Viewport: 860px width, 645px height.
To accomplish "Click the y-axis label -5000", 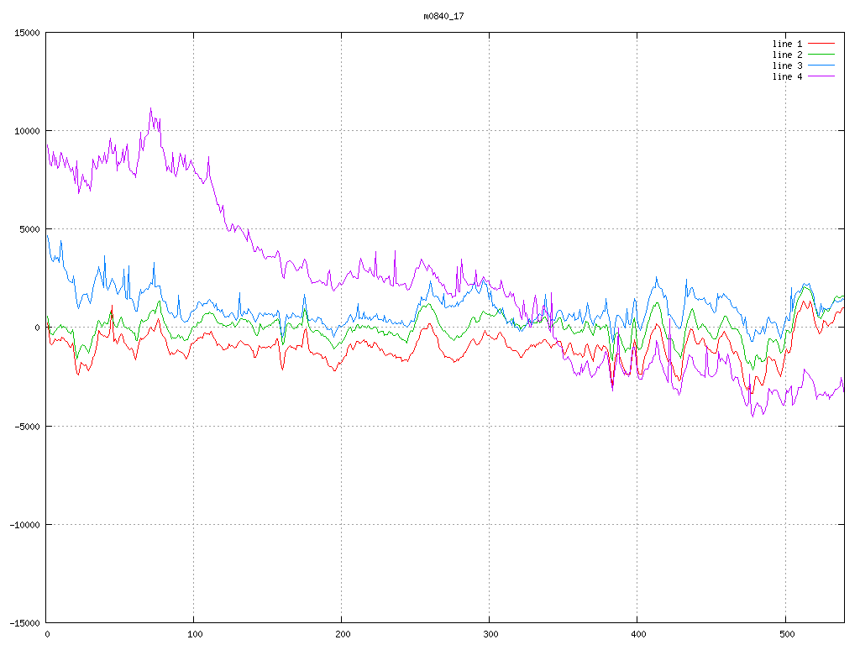I will [28, 426].
